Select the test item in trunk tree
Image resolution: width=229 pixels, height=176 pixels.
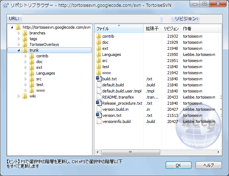coord(40,85)
